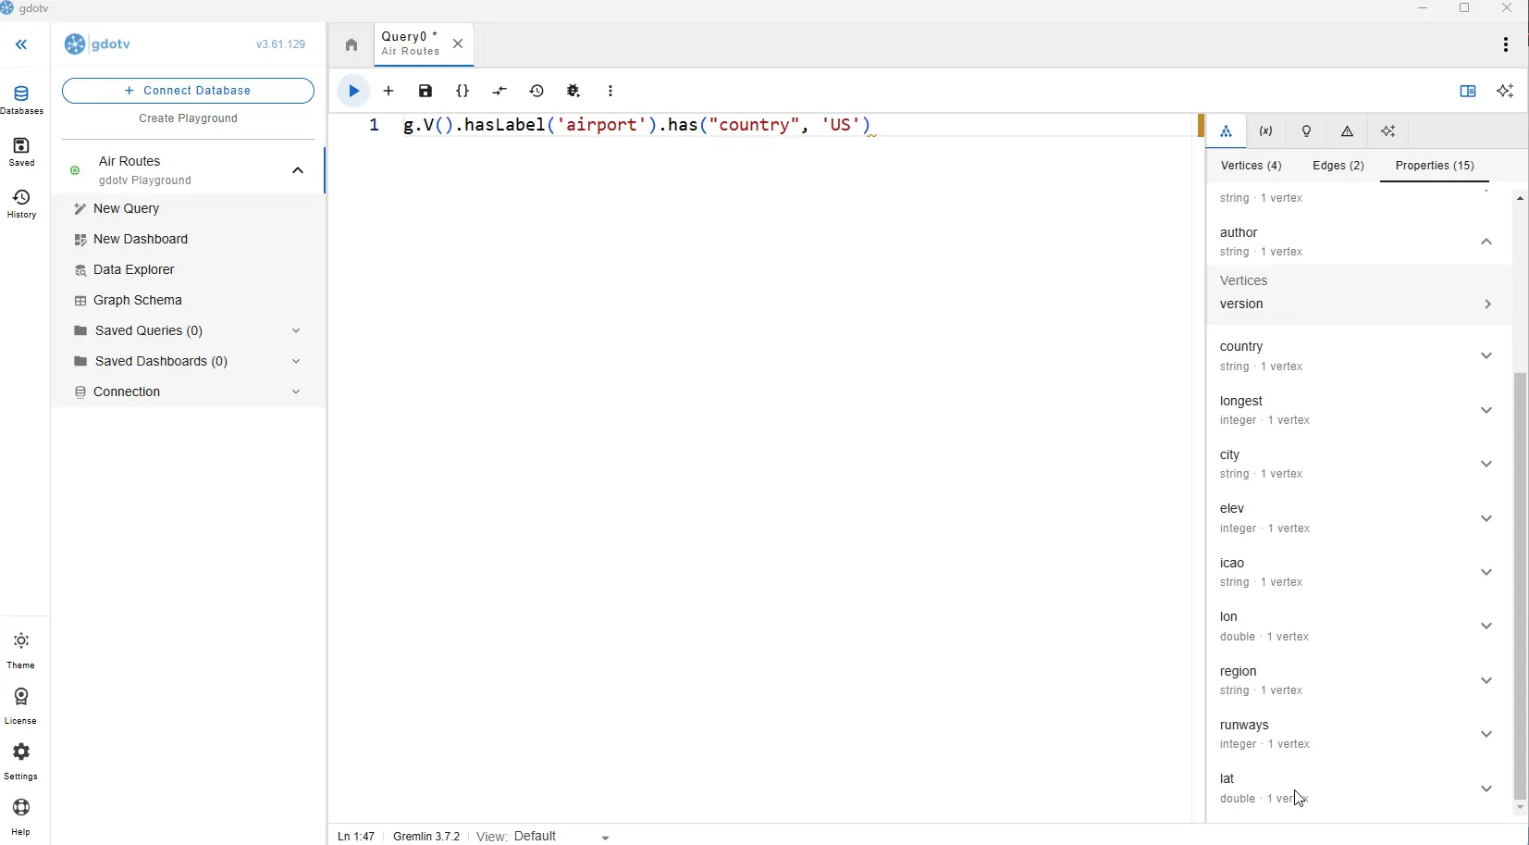Expand the elev property
The image size is (1529, 845).
(1486, 518)
